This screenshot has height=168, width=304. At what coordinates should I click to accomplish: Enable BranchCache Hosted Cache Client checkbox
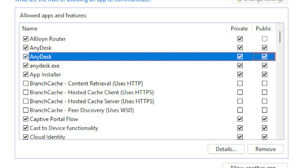pos(25,92)
